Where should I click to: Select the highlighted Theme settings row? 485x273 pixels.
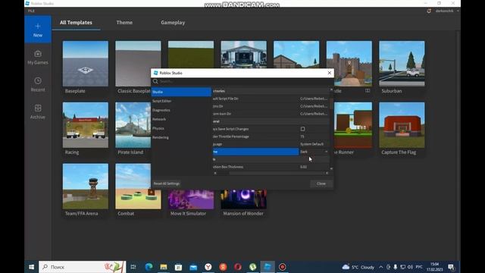click(x=256, y=152)
